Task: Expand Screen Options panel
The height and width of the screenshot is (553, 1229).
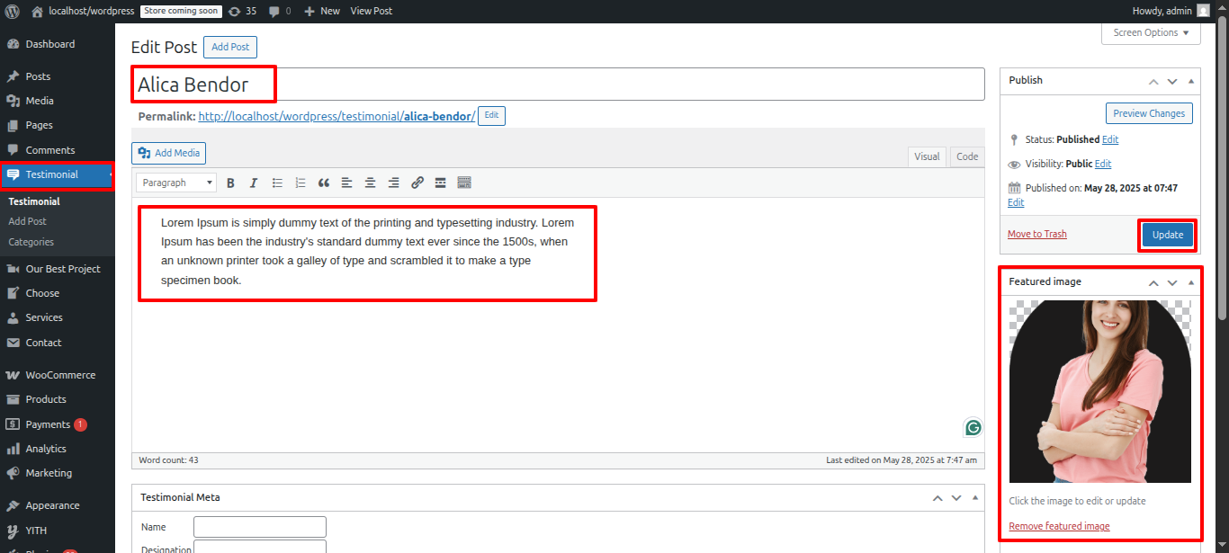Action: tap(1151, 33)
